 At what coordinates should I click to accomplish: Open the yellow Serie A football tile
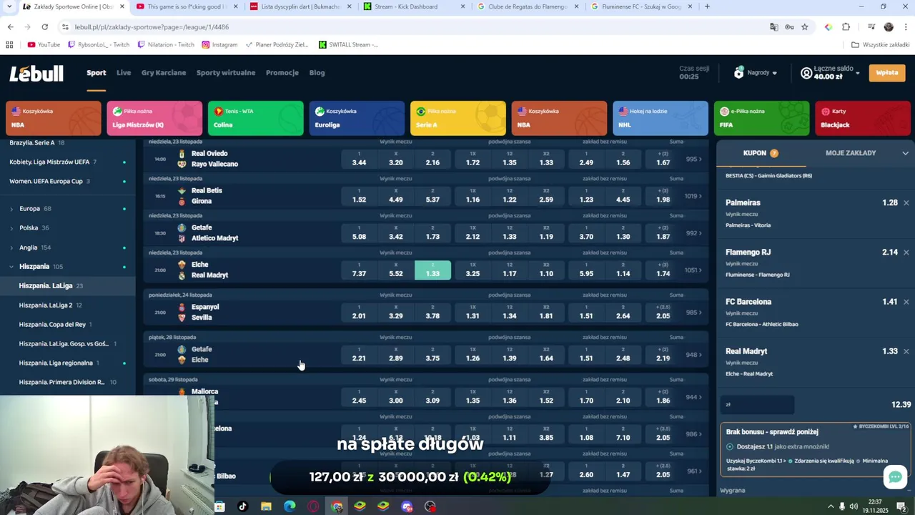(458, 118)
